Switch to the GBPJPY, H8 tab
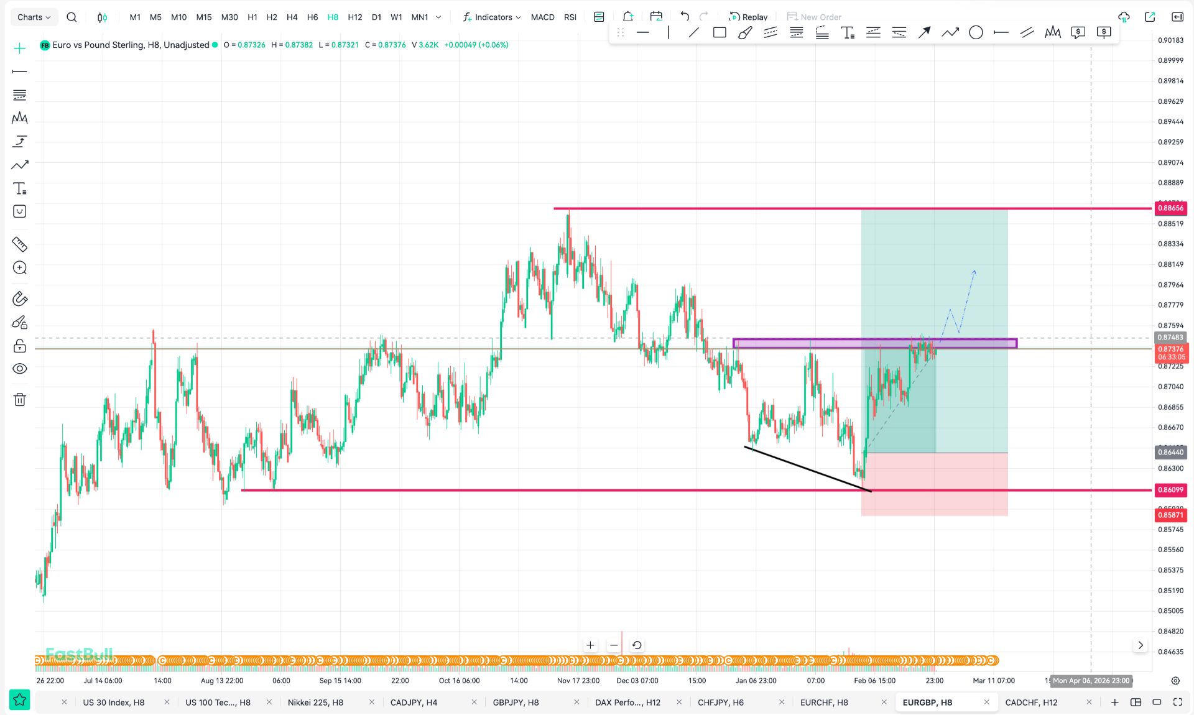1194x715 pixels. [516, 703]
